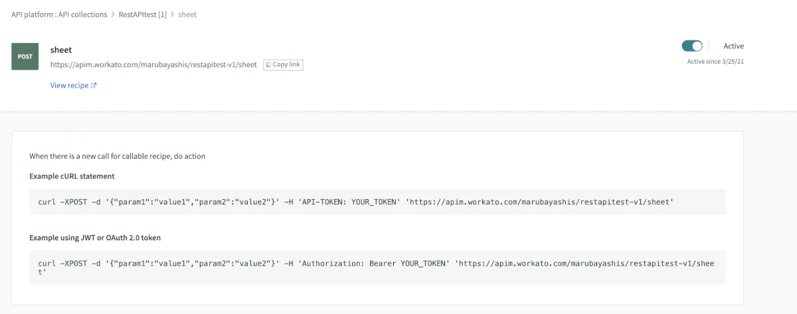Image resolution: width=797 pixels, height=314 pixels.
Task: Click the external-link icon next to View recipe
Action: click(94, 85)
